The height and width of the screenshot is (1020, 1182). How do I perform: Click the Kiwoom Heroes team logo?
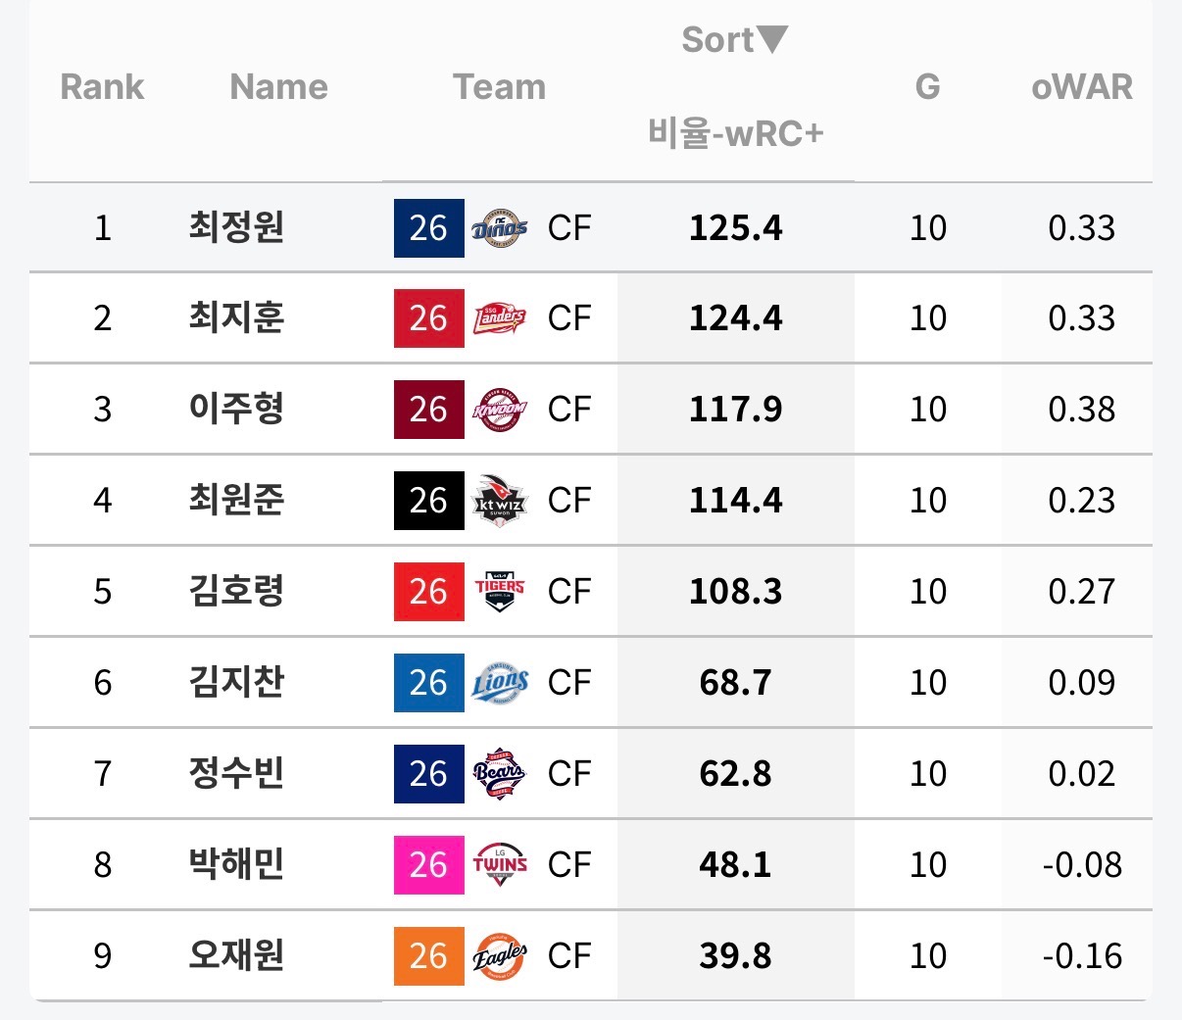[499, 410]
